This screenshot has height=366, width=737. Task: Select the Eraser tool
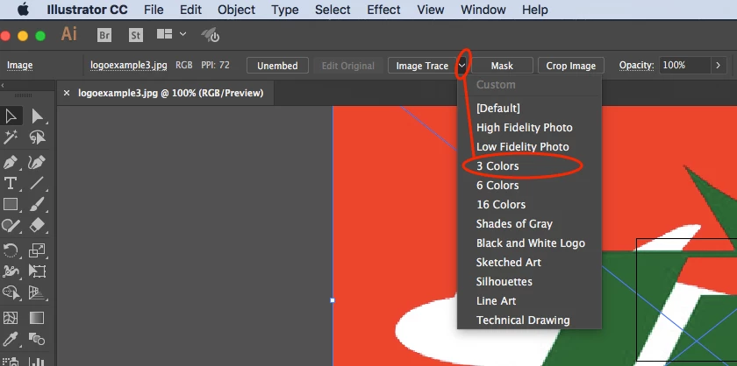coord(37,226)
